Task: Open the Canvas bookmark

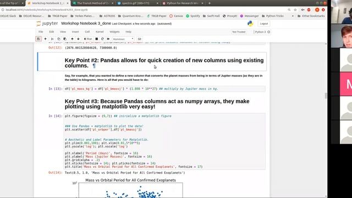Action: (176, 16)
